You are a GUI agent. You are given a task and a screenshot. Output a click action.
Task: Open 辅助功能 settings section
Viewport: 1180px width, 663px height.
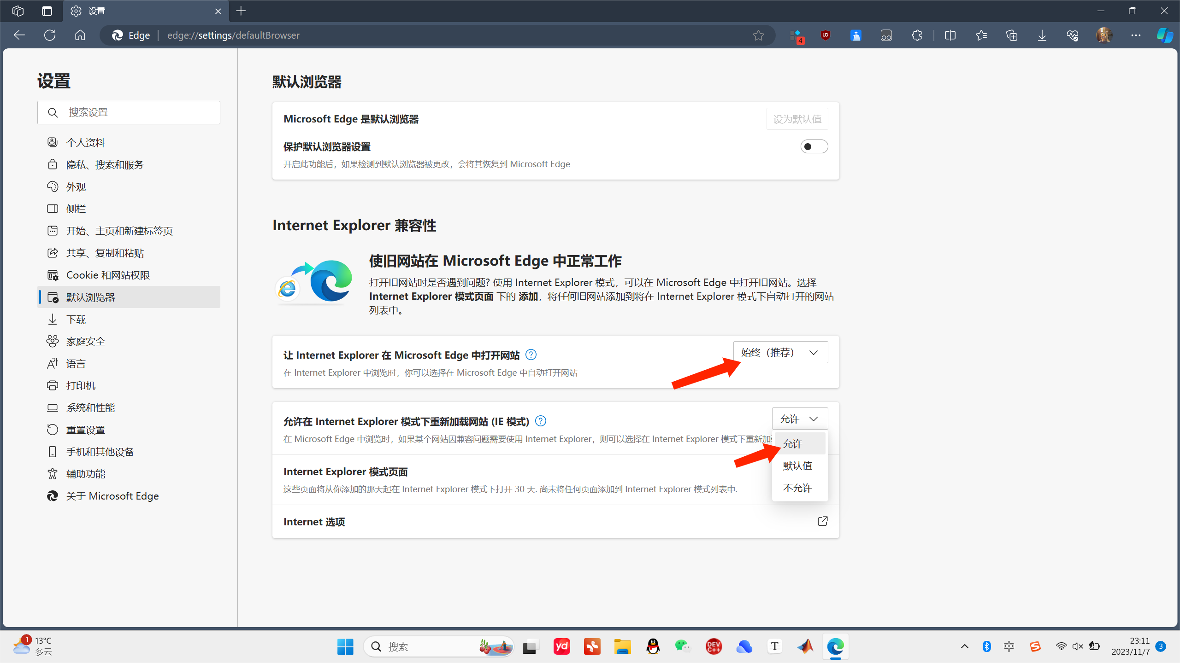coord(129,474)
